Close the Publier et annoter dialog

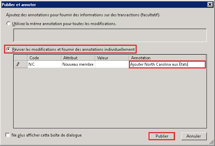[210, 5]
